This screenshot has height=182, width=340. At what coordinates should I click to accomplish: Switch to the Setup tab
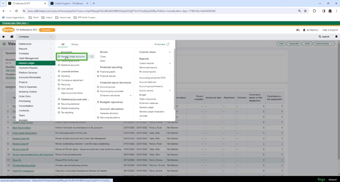click(74, 44)
